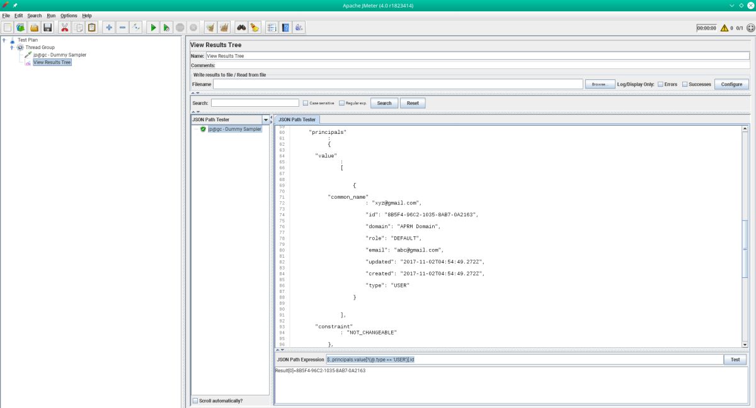
Task: Clear results with single broom icon
Action: [x=210, y=27]
